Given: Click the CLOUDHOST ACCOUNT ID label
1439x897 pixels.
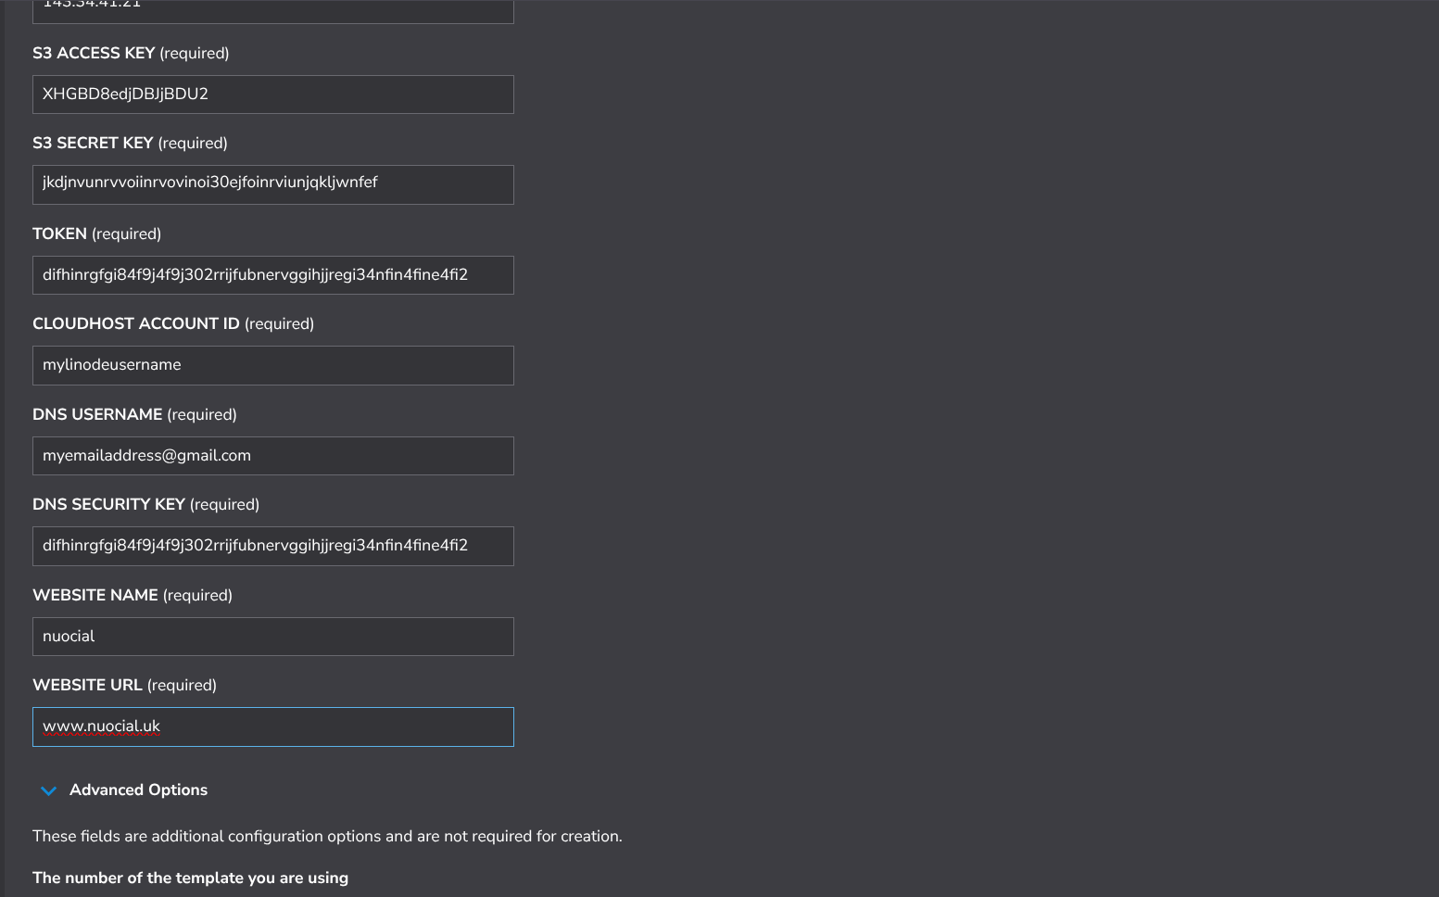Looking at the screenshot, I should click(x=136, y=323).
